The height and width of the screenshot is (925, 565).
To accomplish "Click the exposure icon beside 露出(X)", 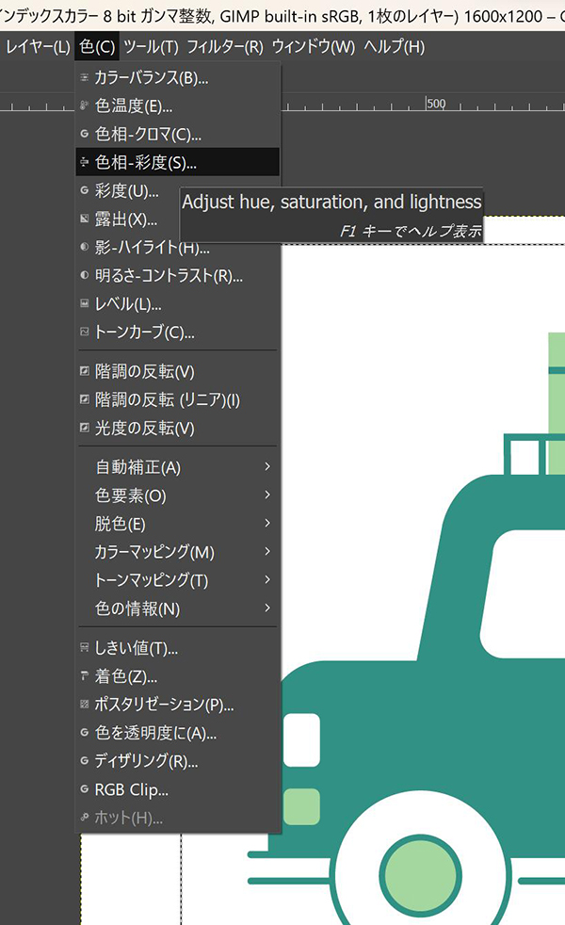I will (x=85, y=219).
